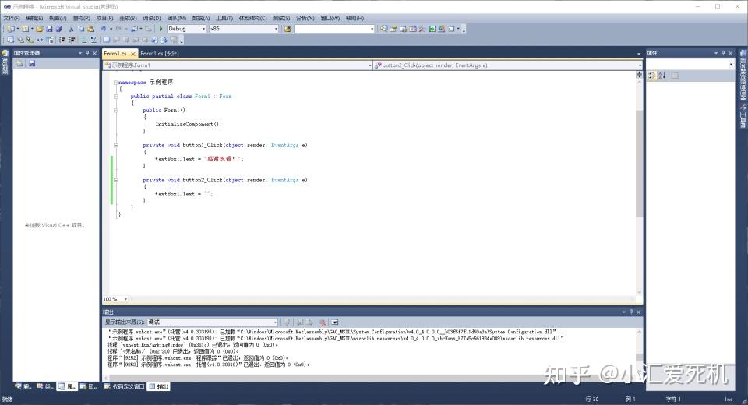Click the Copy icon
This screenshot has height=405, width=748.
click(80, 29)
